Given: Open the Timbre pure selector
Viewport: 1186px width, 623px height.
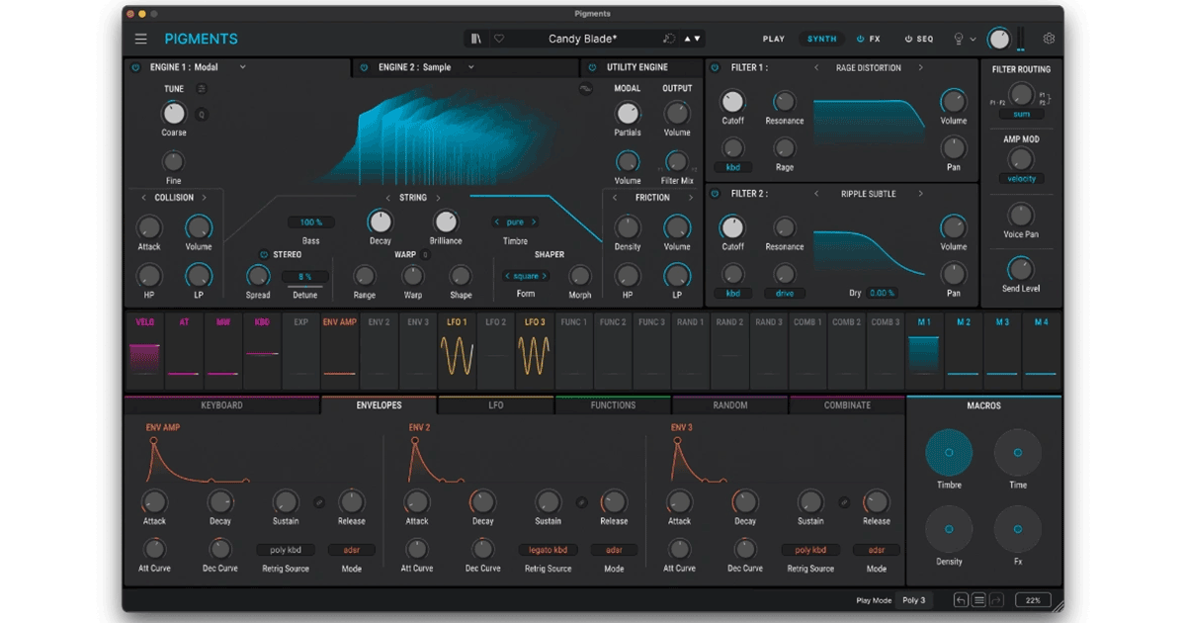Looking at the screenshot, I should pyautogui.click(x=515, y=222).
